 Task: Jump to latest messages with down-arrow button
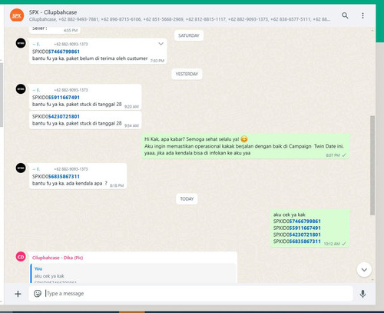click(x=364, y=270)
